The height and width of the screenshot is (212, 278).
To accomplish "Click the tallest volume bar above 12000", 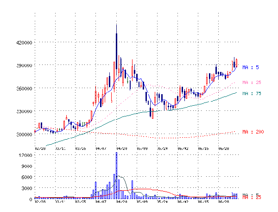I will coord(116,175).
